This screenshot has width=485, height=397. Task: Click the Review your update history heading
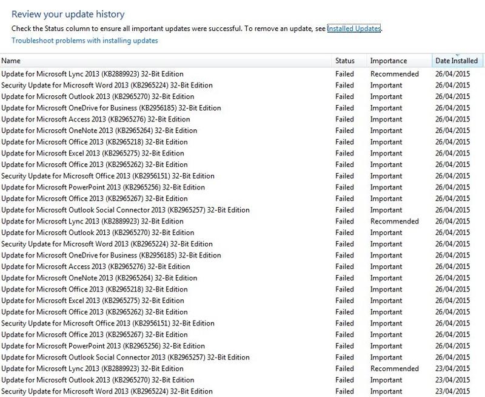click(x=68, y=14)
